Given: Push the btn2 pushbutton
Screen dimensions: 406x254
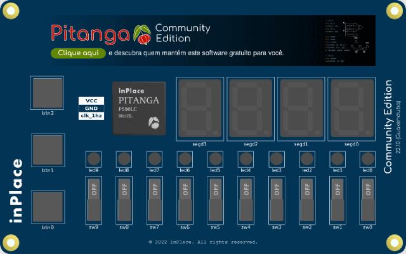Looking at the screenshot, I should [x=47, y=93].
